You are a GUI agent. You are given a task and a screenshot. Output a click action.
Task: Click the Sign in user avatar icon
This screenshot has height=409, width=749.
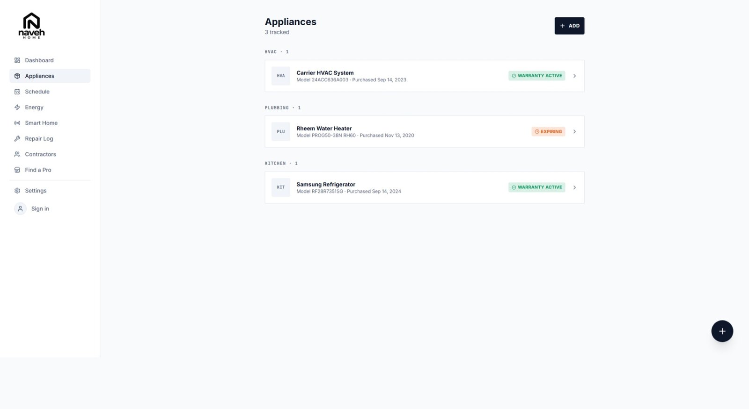[x=20, y=209]
